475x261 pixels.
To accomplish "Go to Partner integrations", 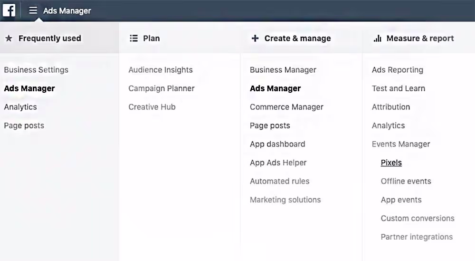I will pos(417,237).
